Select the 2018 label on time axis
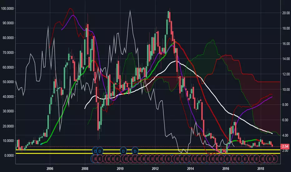The width and height of the screenshot is (291, 172). click(261, 169)
